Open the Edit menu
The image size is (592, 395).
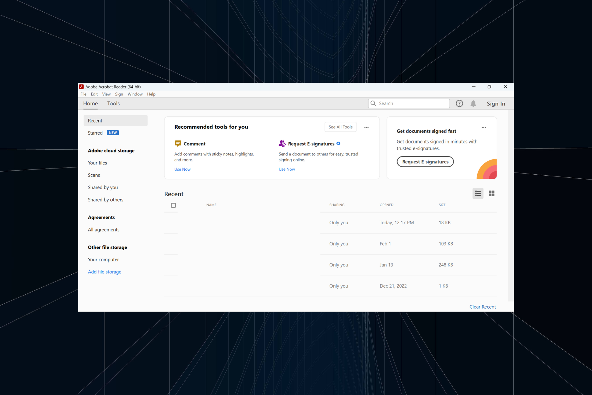(x=94, y=94)
